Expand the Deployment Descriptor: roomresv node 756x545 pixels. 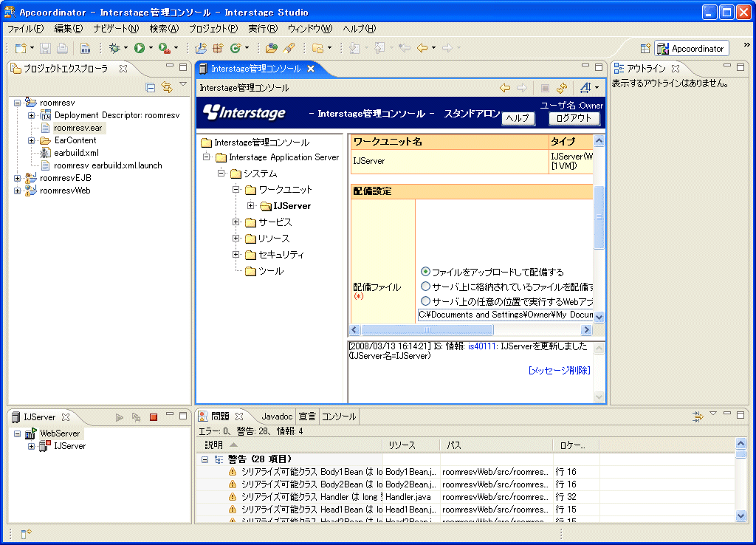31,115
